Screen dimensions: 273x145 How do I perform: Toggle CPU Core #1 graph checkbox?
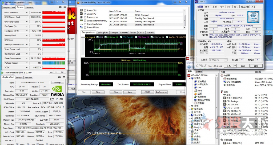tap(106, 37)
